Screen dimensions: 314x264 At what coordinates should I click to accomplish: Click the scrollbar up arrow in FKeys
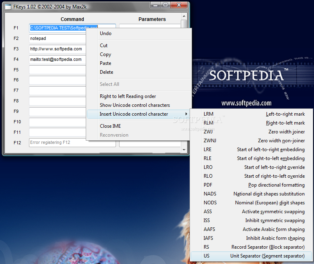(184, 16)
